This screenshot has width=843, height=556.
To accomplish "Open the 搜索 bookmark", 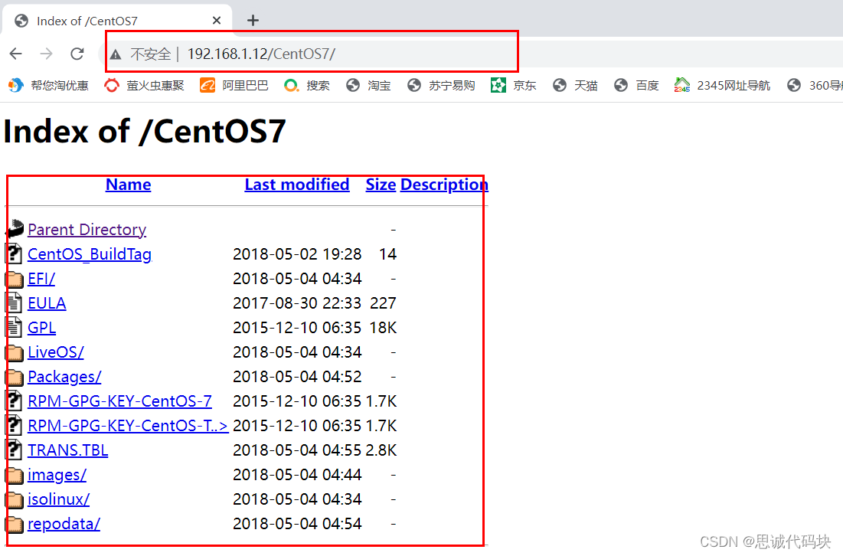I will (x=307, y=86).
